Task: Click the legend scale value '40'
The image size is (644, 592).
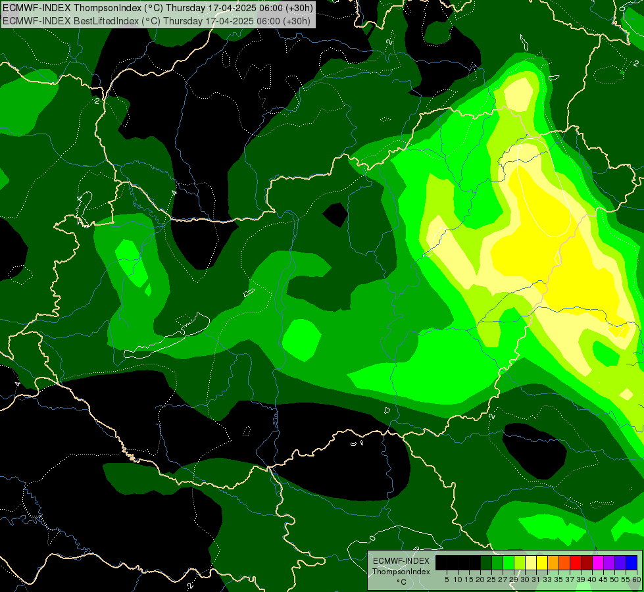Action: click(x=593, y=580)
